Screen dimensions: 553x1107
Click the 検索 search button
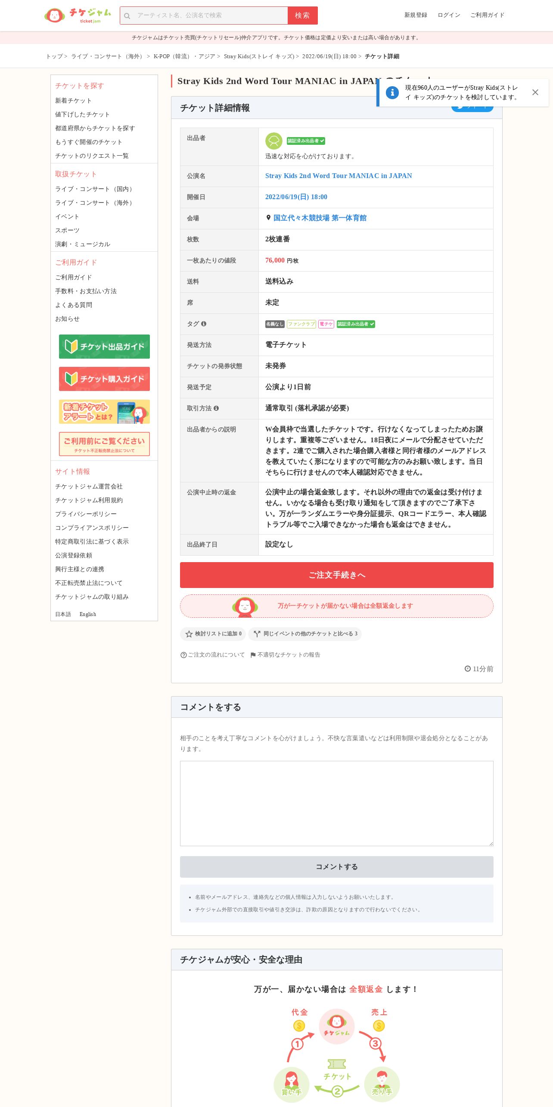point(303,16)
